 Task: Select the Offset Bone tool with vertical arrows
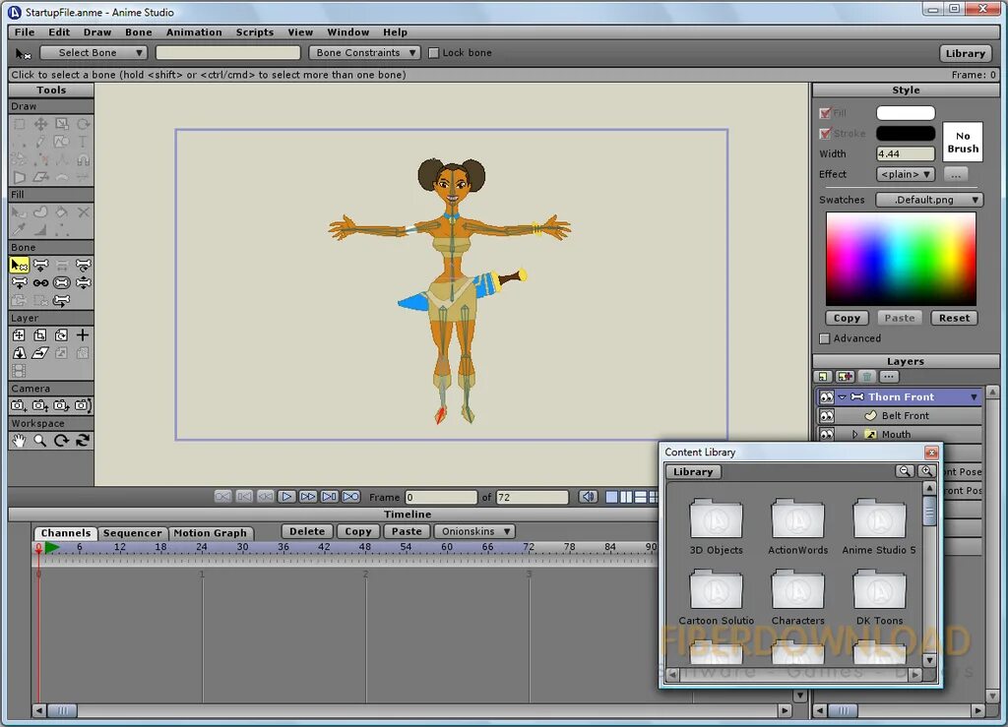pyautogui.click(x=83, y=282)
